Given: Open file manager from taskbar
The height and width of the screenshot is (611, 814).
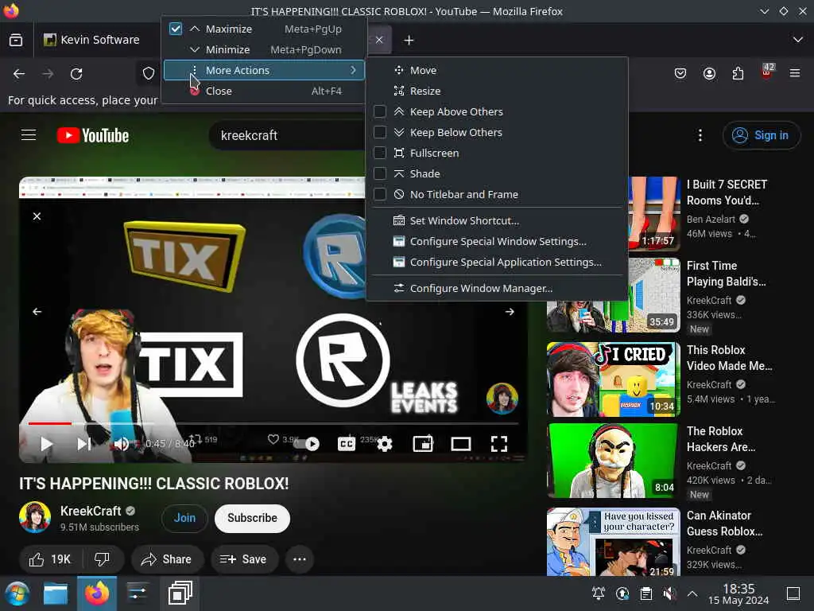Looking at the screenshot, I should (56, 593).
